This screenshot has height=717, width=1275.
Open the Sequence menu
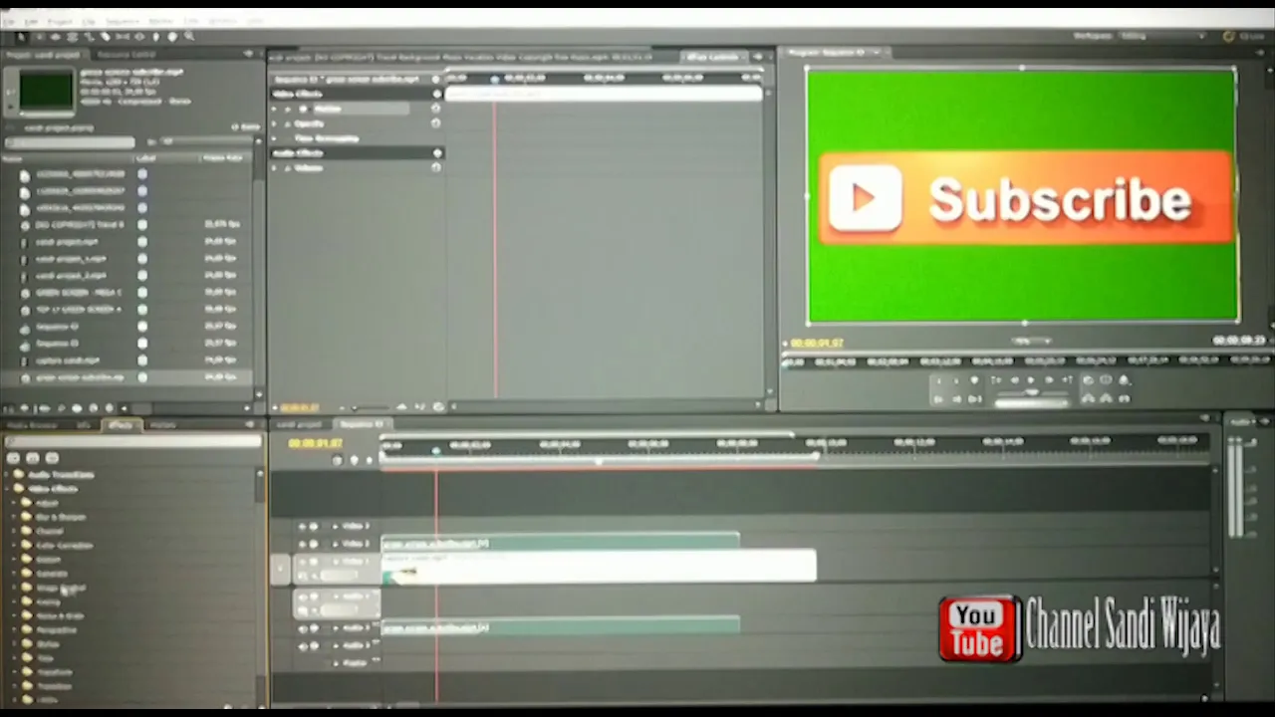(122, 21)
